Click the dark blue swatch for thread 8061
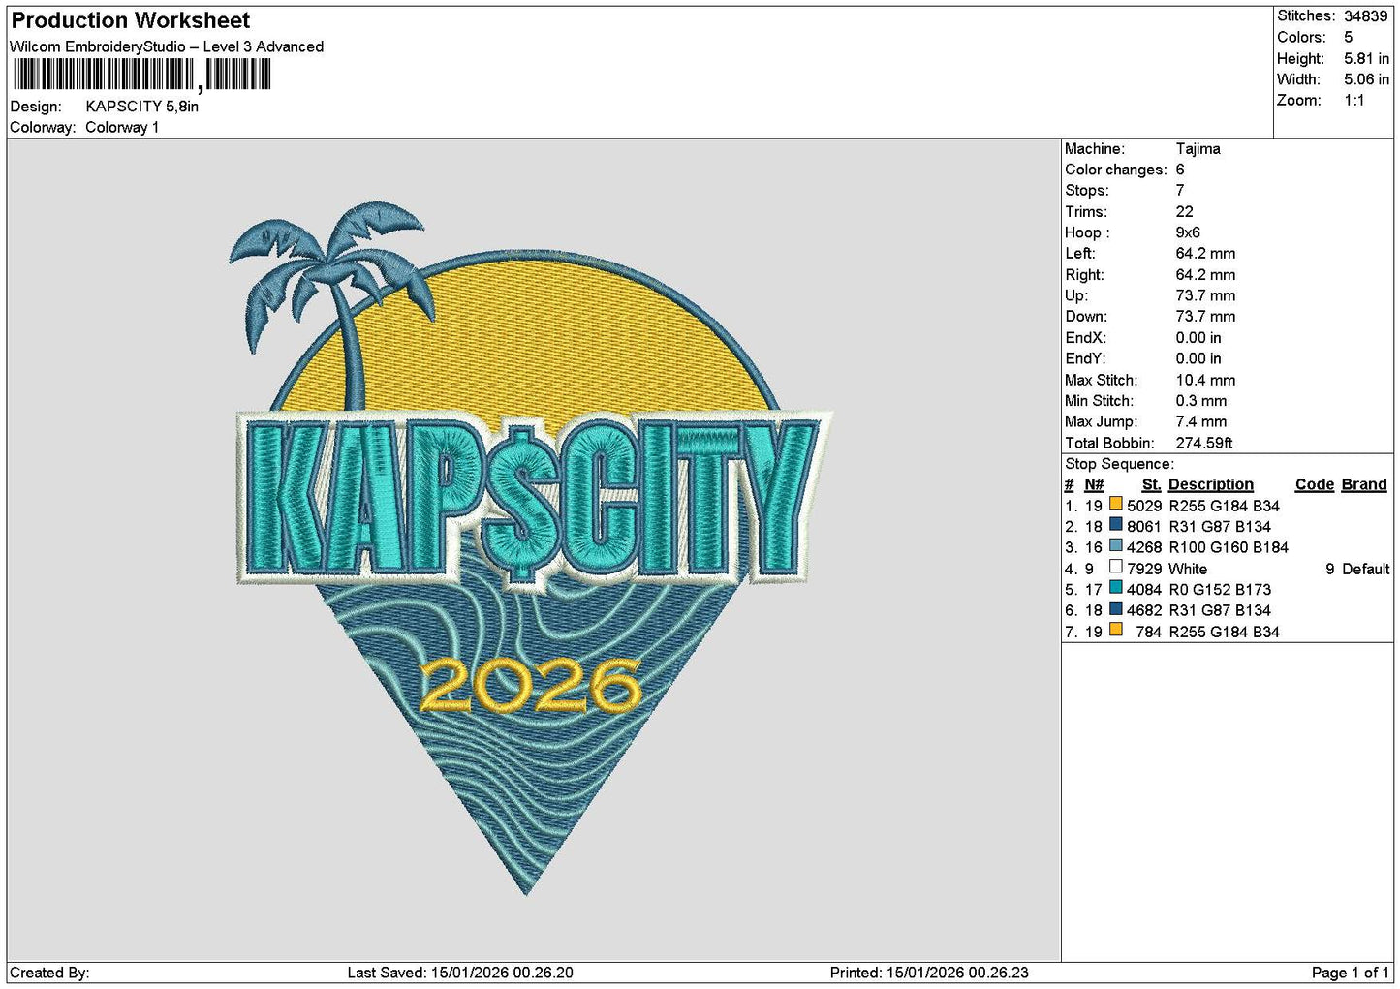 pyautogui.click(x=1115, y=525)
